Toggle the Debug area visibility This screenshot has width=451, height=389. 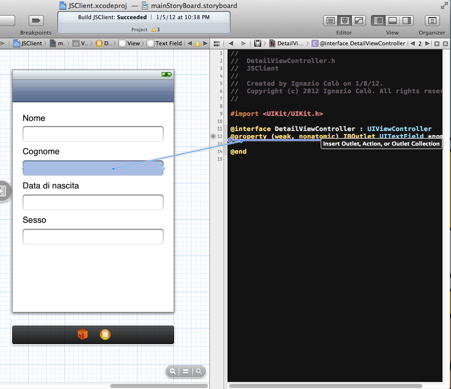(x=392, y=21)
